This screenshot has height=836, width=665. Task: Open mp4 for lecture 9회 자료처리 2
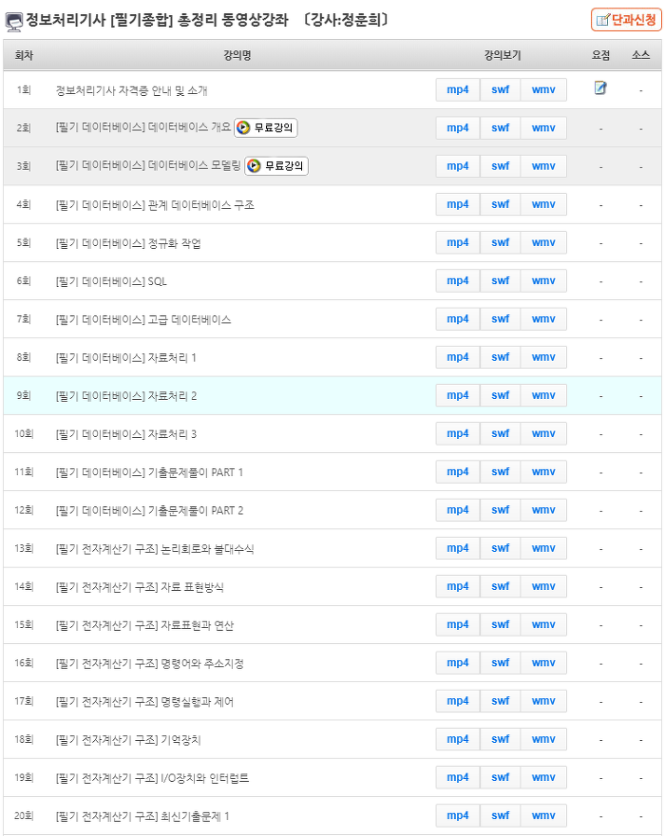click(x=458, y=395)
